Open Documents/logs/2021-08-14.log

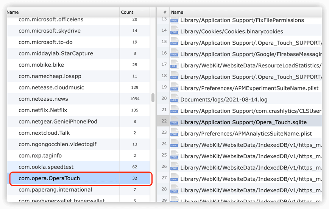(x=224, y=100)
